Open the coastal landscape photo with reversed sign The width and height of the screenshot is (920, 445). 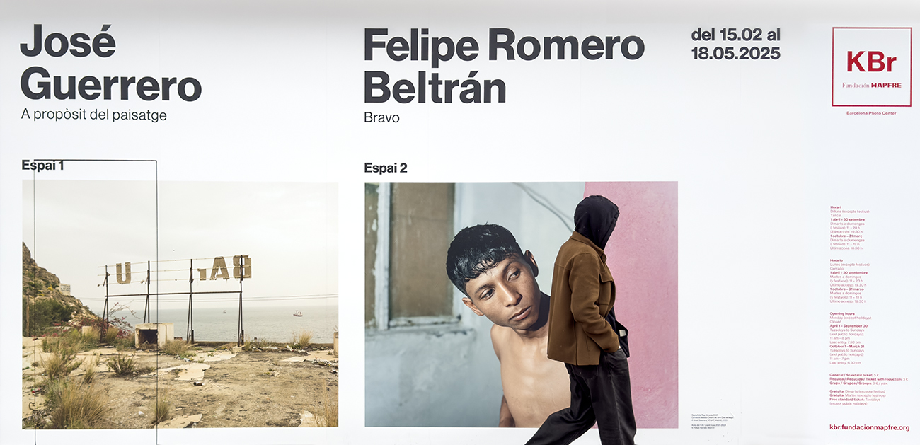point(180,304)
